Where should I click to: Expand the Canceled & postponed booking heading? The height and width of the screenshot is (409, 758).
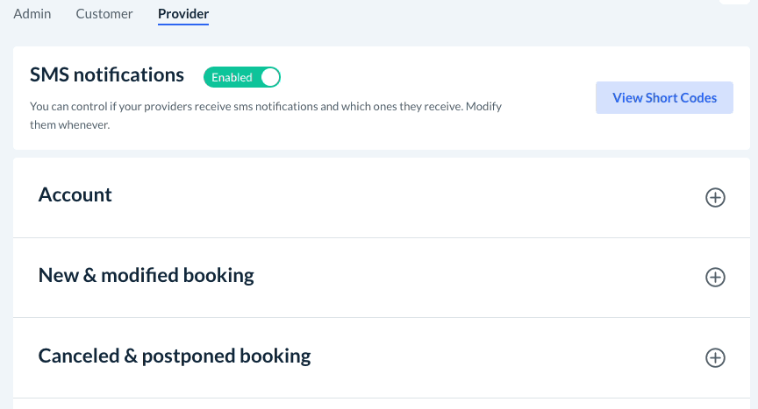(175, 356)
